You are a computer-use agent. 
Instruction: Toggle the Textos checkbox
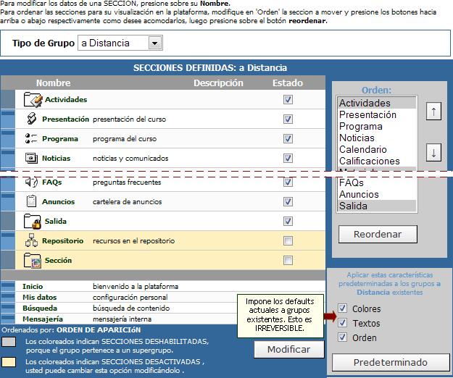click(342, 322)
